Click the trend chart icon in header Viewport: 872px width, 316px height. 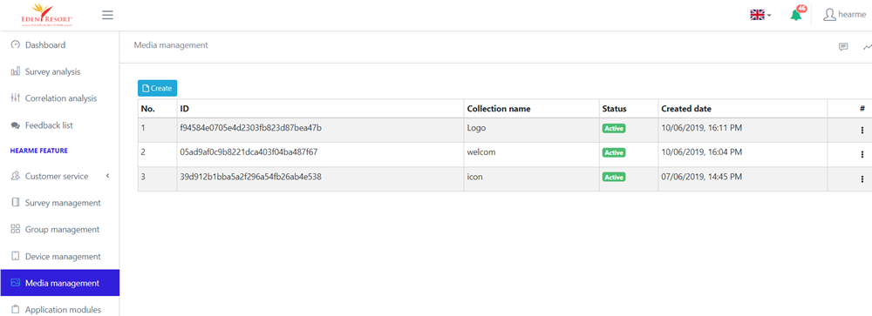point(868,47)
